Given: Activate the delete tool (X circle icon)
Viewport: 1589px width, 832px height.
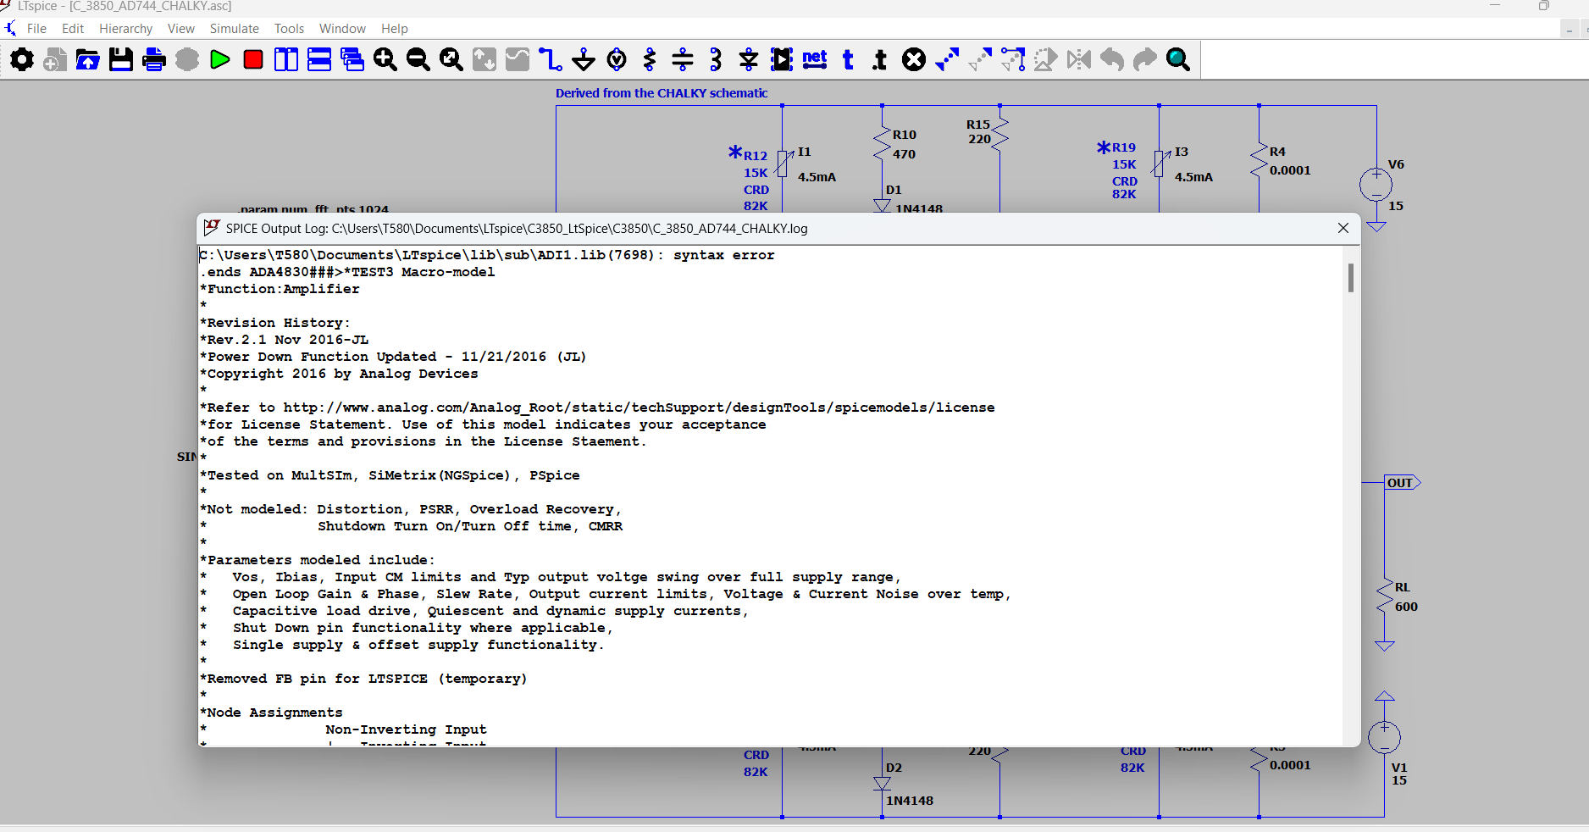Looking at the screenshot, I should (x=914, y=59).
